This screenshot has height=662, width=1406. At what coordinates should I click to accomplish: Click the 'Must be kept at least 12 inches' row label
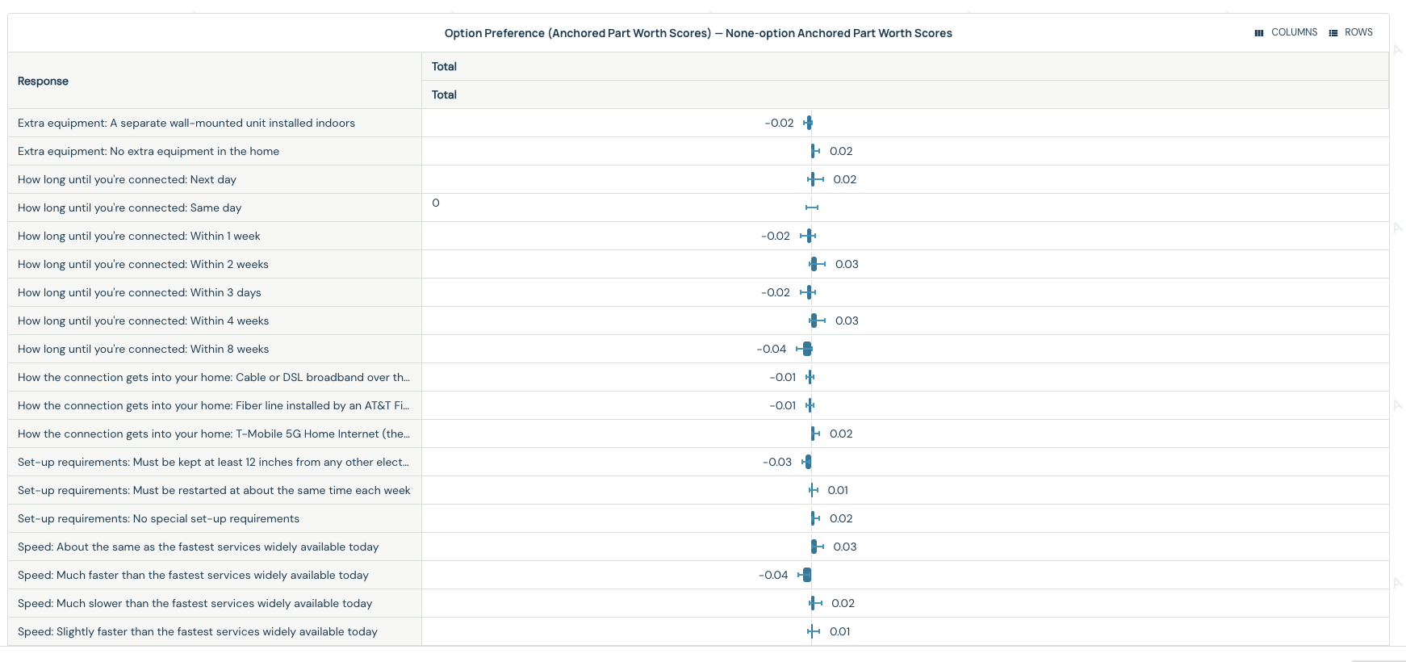pyautogui.click(x=214, y=462)
